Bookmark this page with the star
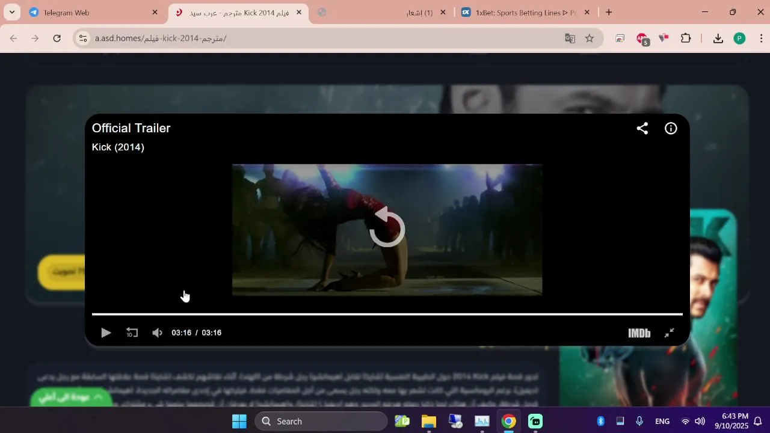 590,38
